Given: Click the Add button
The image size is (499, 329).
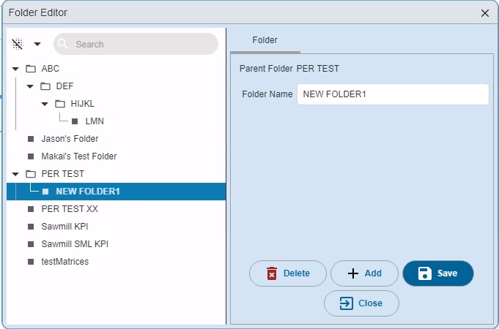Looking at the screenshot, I should (x=364, y=273).
